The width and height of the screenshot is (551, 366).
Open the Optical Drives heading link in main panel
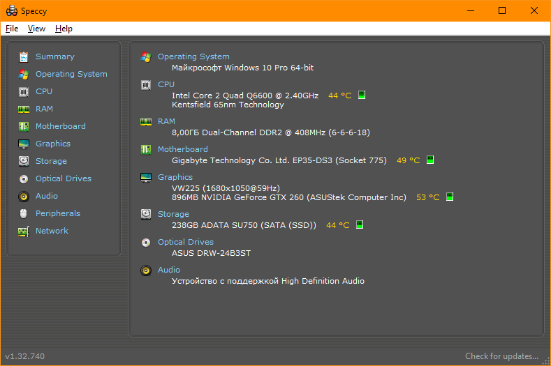(x=186, y=242)
